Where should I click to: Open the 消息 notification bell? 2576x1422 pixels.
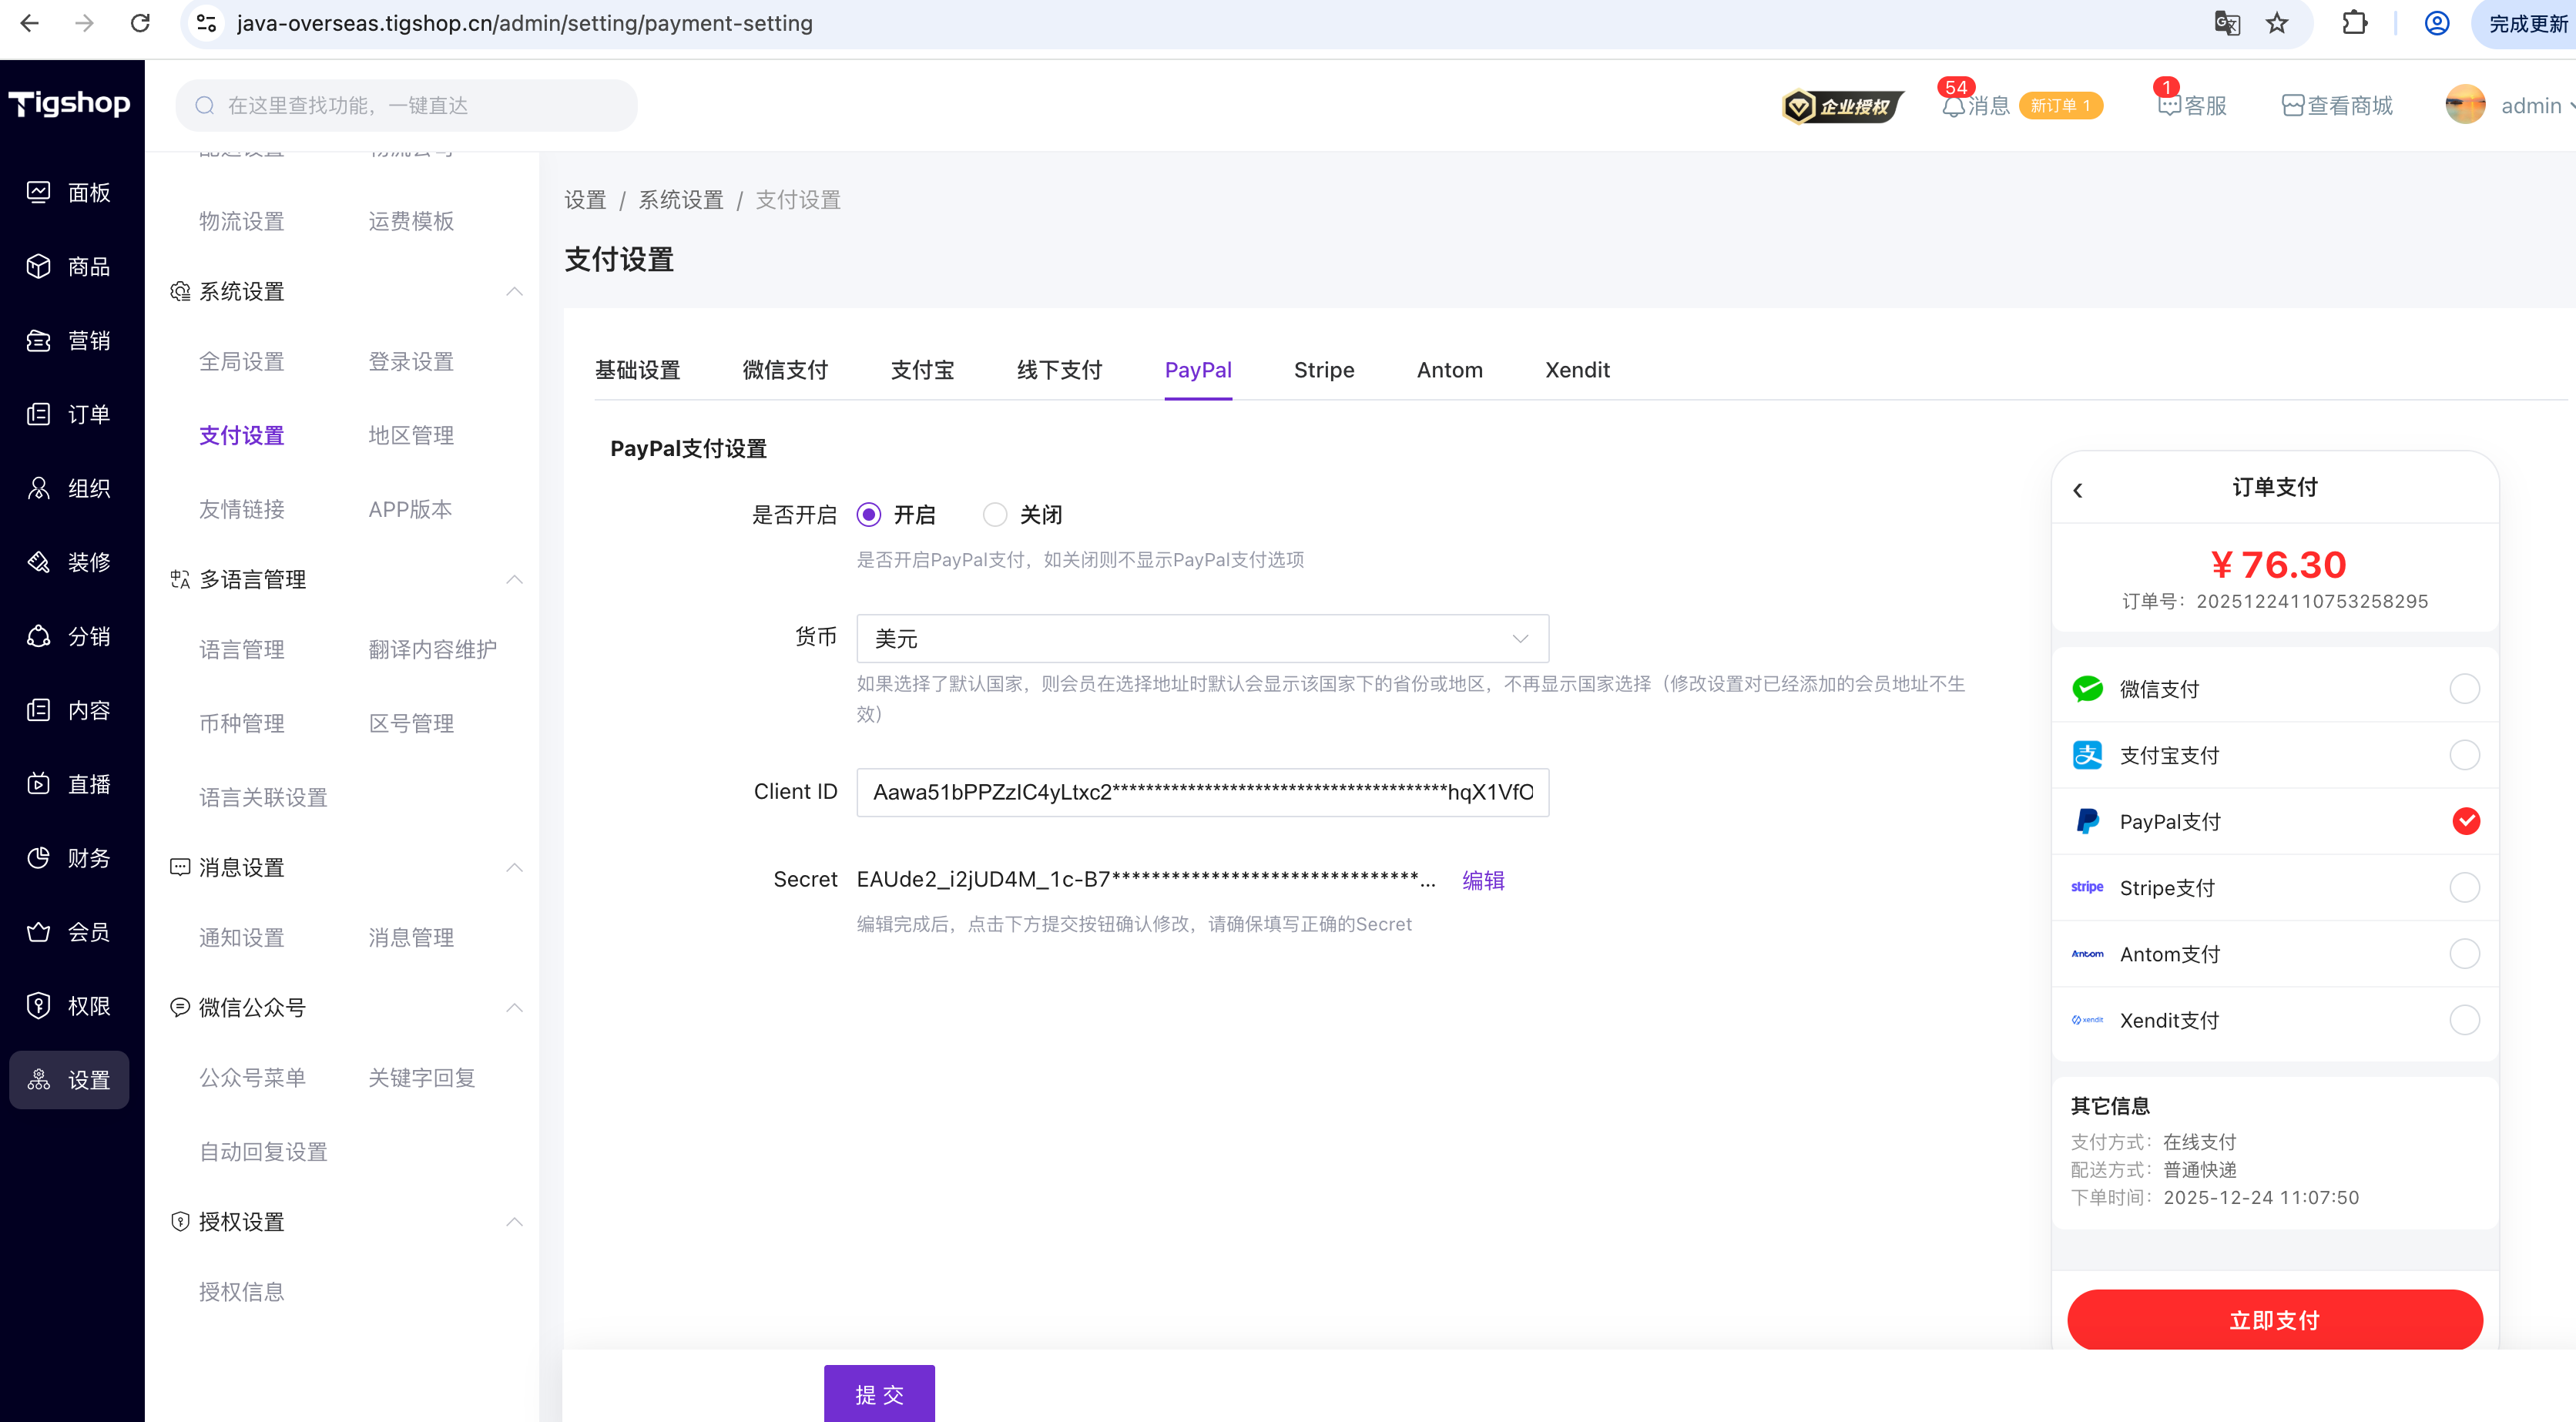[x=1953, y=106]
